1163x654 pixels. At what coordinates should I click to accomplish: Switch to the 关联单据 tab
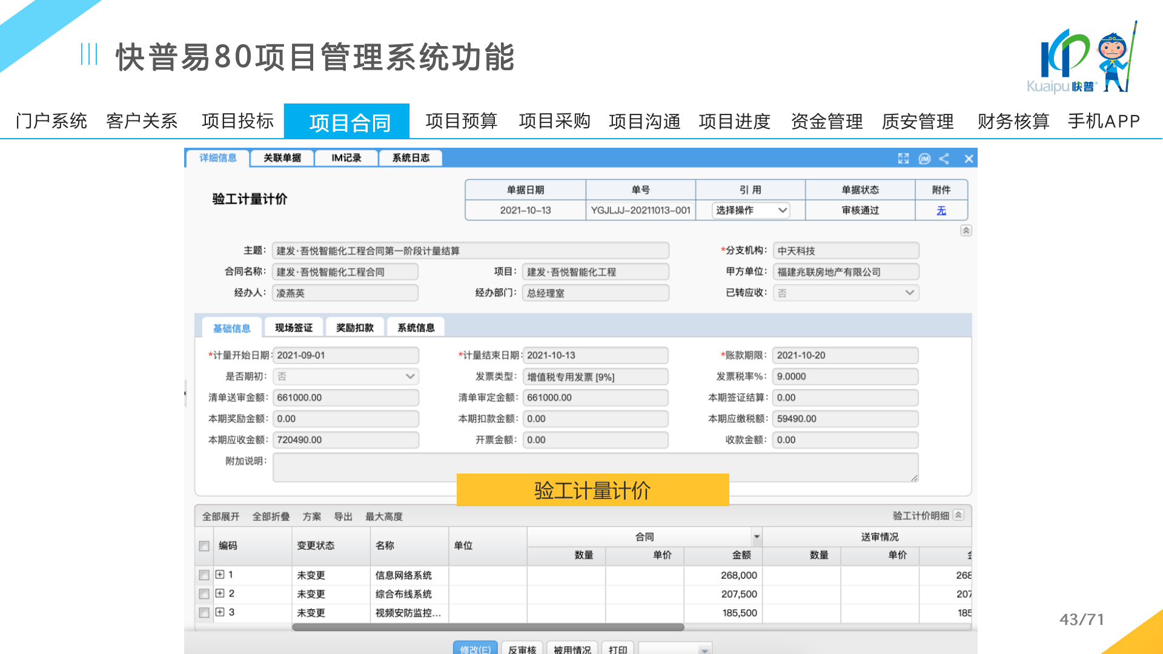(x=282, y=158)
